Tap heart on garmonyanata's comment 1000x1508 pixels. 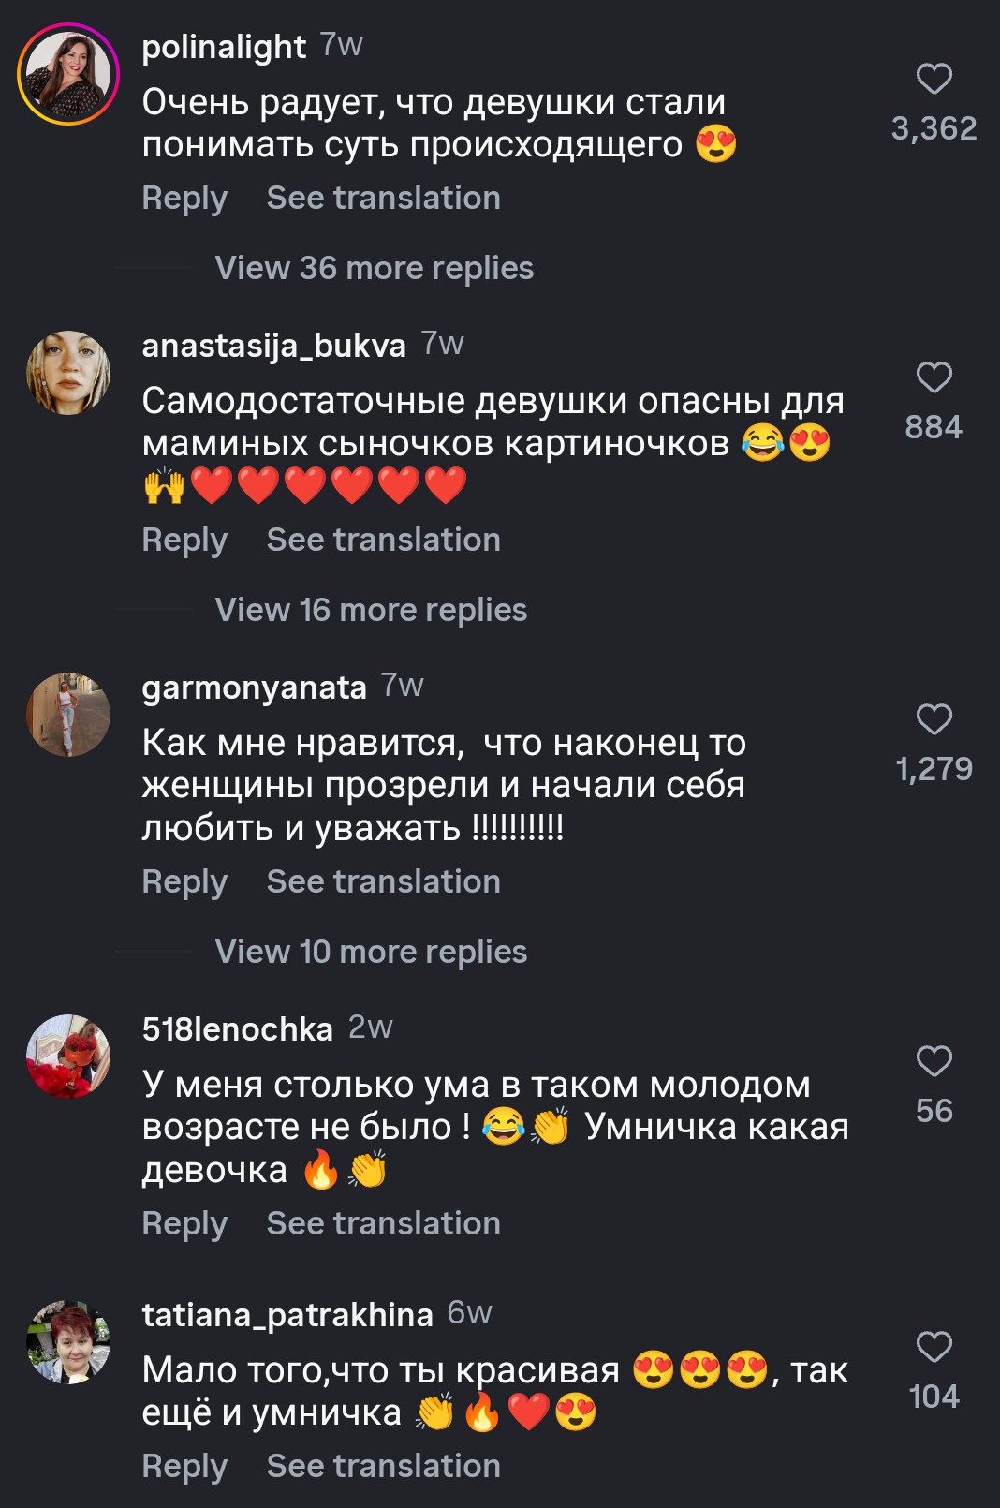pyautogui.click(x=934, y=720)
